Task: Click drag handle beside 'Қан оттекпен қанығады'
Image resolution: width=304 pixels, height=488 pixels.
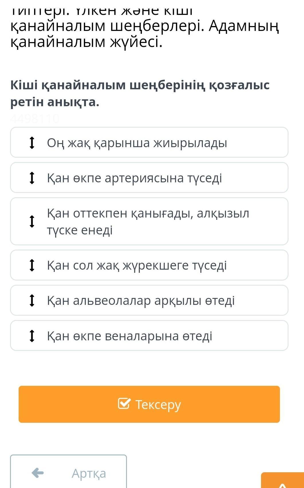Action: [32, 221]
